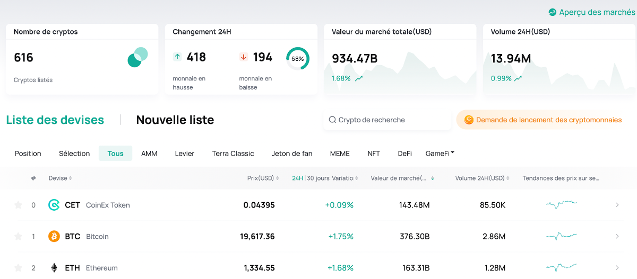Click the 68% circular progress ring

point(298,59)
